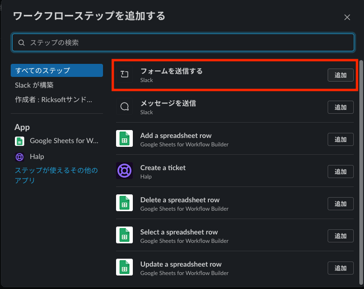Click Google Sheets for Workflow Builder under Update row

point(184,273)
